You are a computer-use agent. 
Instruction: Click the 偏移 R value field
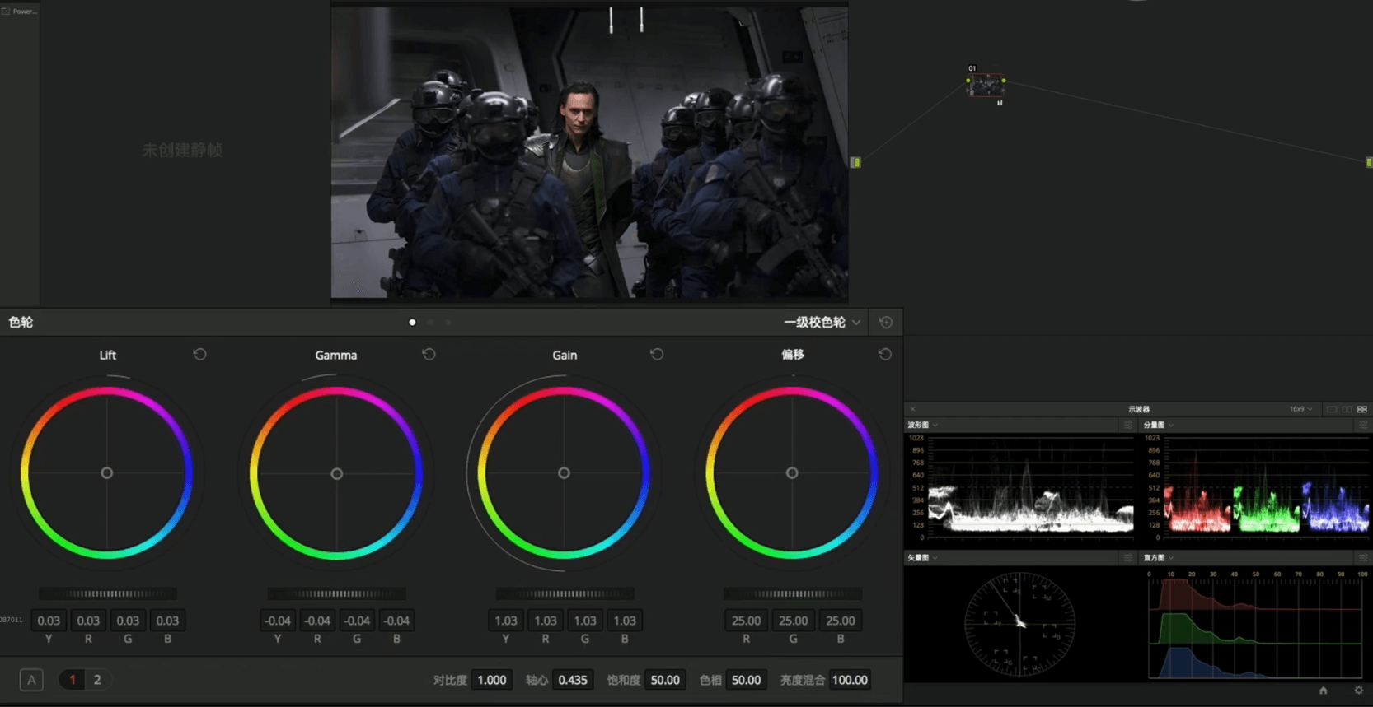click(746, 621)
